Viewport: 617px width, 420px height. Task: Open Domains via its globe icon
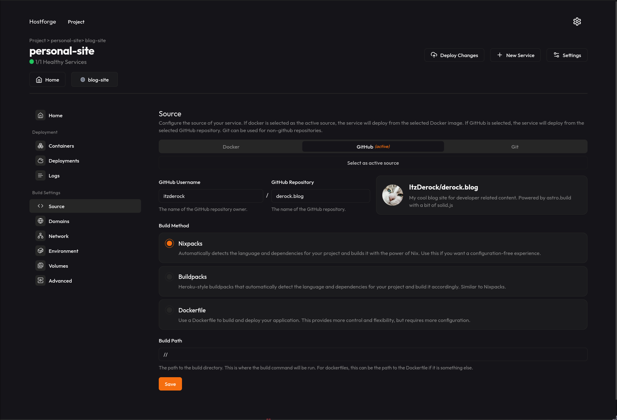click(x=40, y=221)
